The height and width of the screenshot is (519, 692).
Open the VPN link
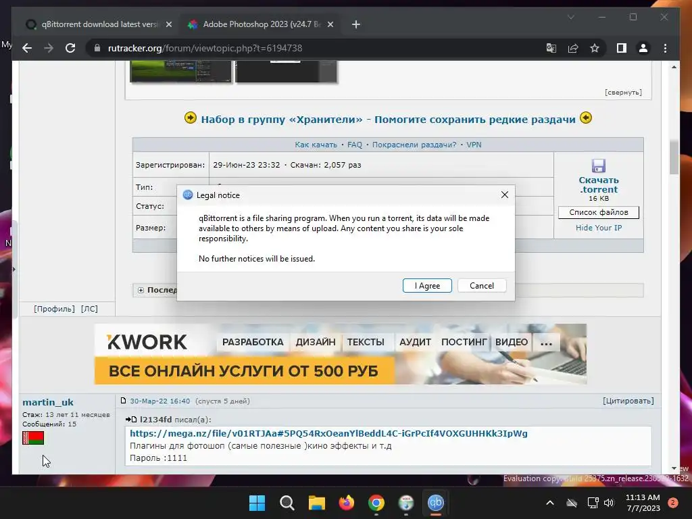point(474,145)
